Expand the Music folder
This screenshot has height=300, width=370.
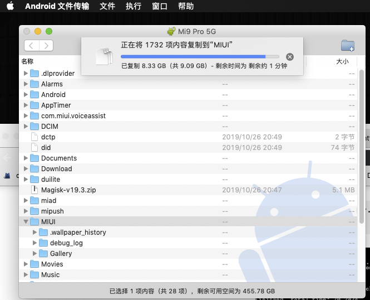(x=26, y=274)
